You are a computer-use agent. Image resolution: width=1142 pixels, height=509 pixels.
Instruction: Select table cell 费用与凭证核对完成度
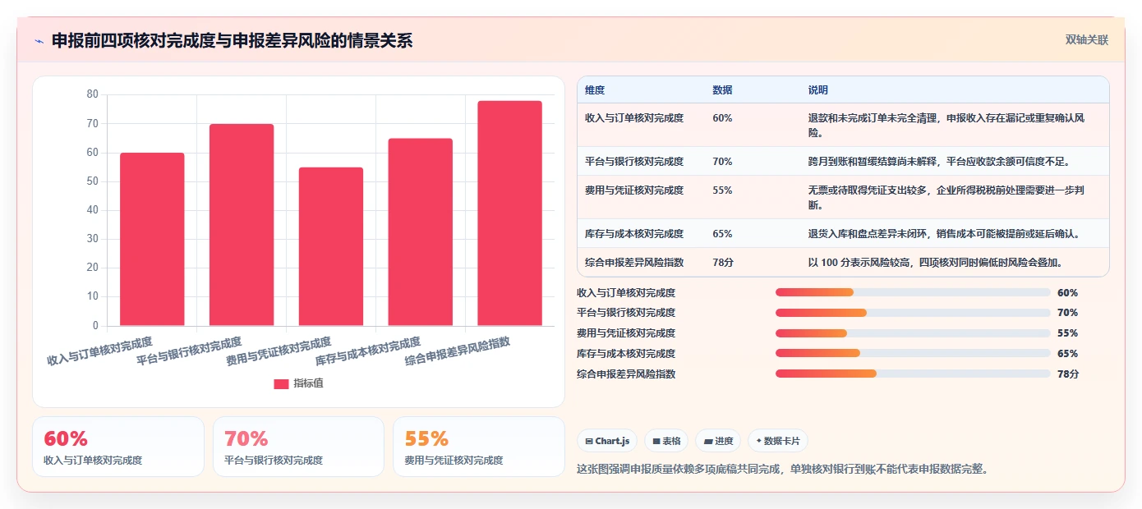tap(634, 190)
